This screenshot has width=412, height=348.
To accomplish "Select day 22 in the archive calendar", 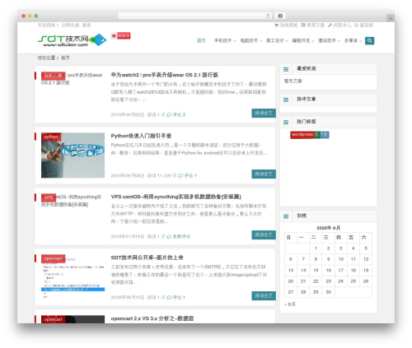I will coord(316,281).
